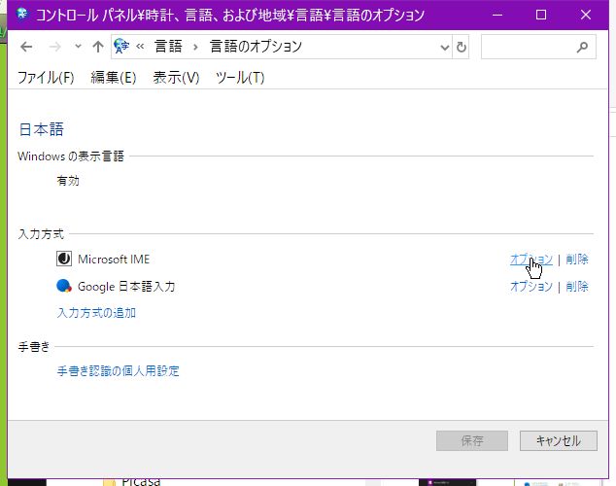
Task: Open 手書き認識の個人用設定 link
Action: (x=119, y=371)
